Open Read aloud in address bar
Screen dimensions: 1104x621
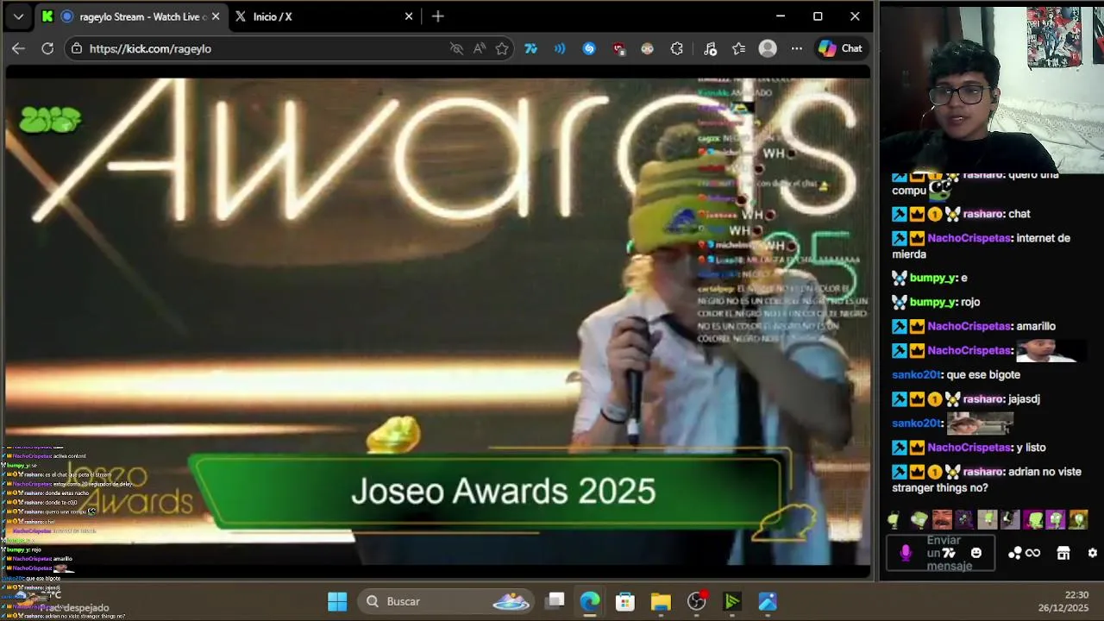480,48
